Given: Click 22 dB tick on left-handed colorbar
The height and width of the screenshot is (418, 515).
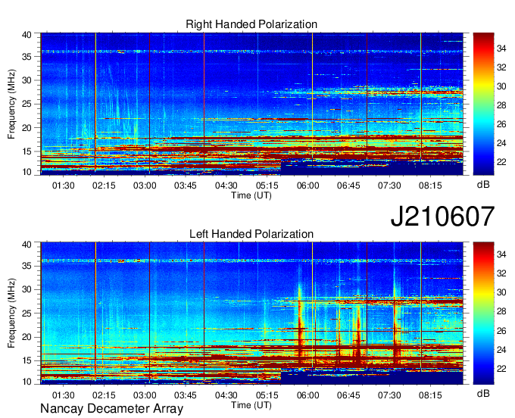Looking at the screenshot, I should pos(501,369).
